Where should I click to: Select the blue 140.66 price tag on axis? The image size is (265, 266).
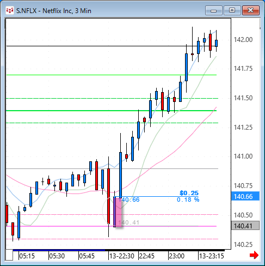(245, 196)
